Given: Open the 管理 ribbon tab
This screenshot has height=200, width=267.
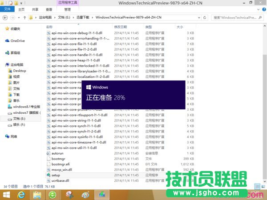Looking at the screenshot, I should pos(68,9).
